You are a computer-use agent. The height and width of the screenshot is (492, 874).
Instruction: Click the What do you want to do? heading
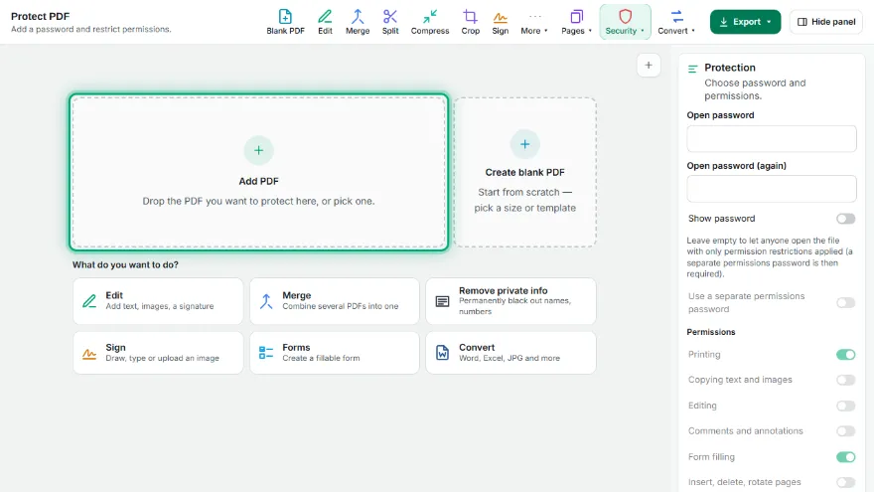125,265
